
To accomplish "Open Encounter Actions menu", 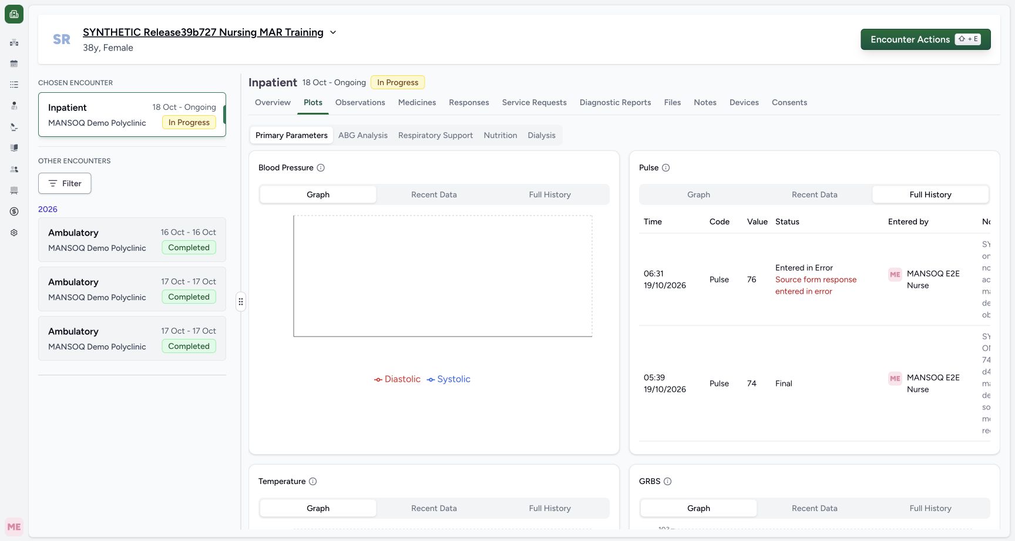I will tap(926, 39).
